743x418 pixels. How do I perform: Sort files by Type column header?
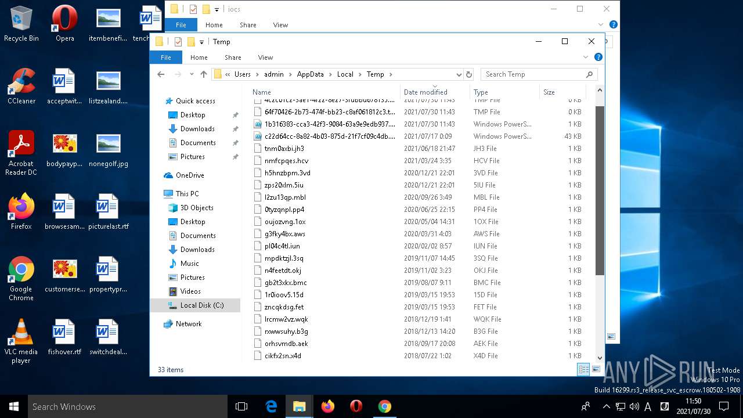click(504, 92)
